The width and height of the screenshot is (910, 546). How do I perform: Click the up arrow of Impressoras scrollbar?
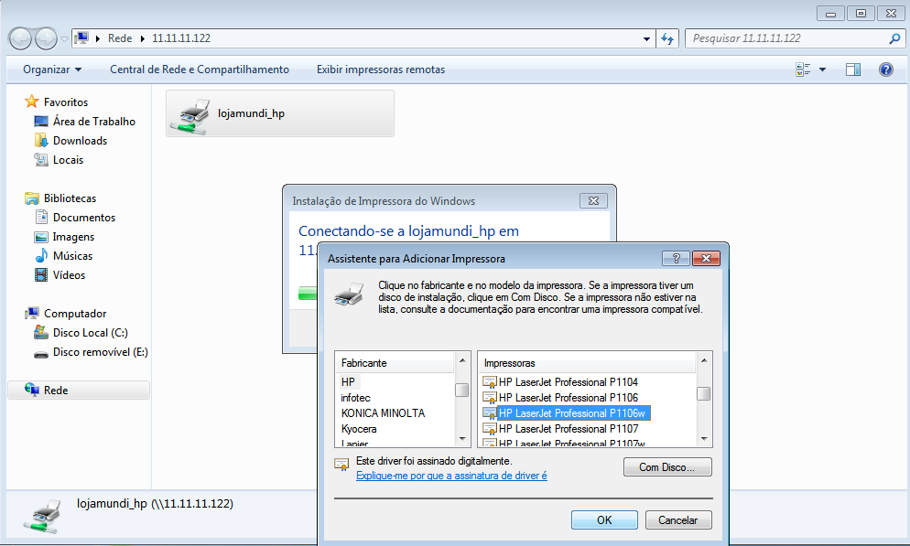pyautogui.click(x=704, y=360)
